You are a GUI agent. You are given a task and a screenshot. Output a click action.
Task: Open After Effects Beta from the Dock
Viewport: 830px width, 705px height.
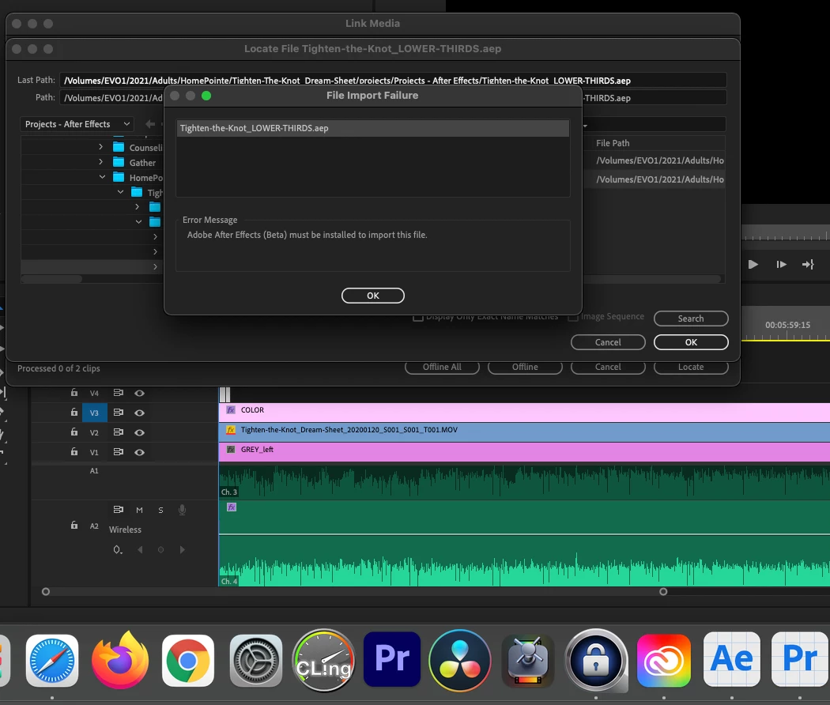731,659
